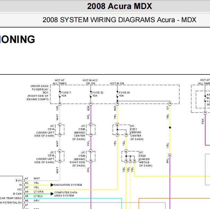This screenshot has width=210, height=209.
Task: Click the "COMPUTER DATA LINES SYSTEM" reference text
Action: [66, 194]
